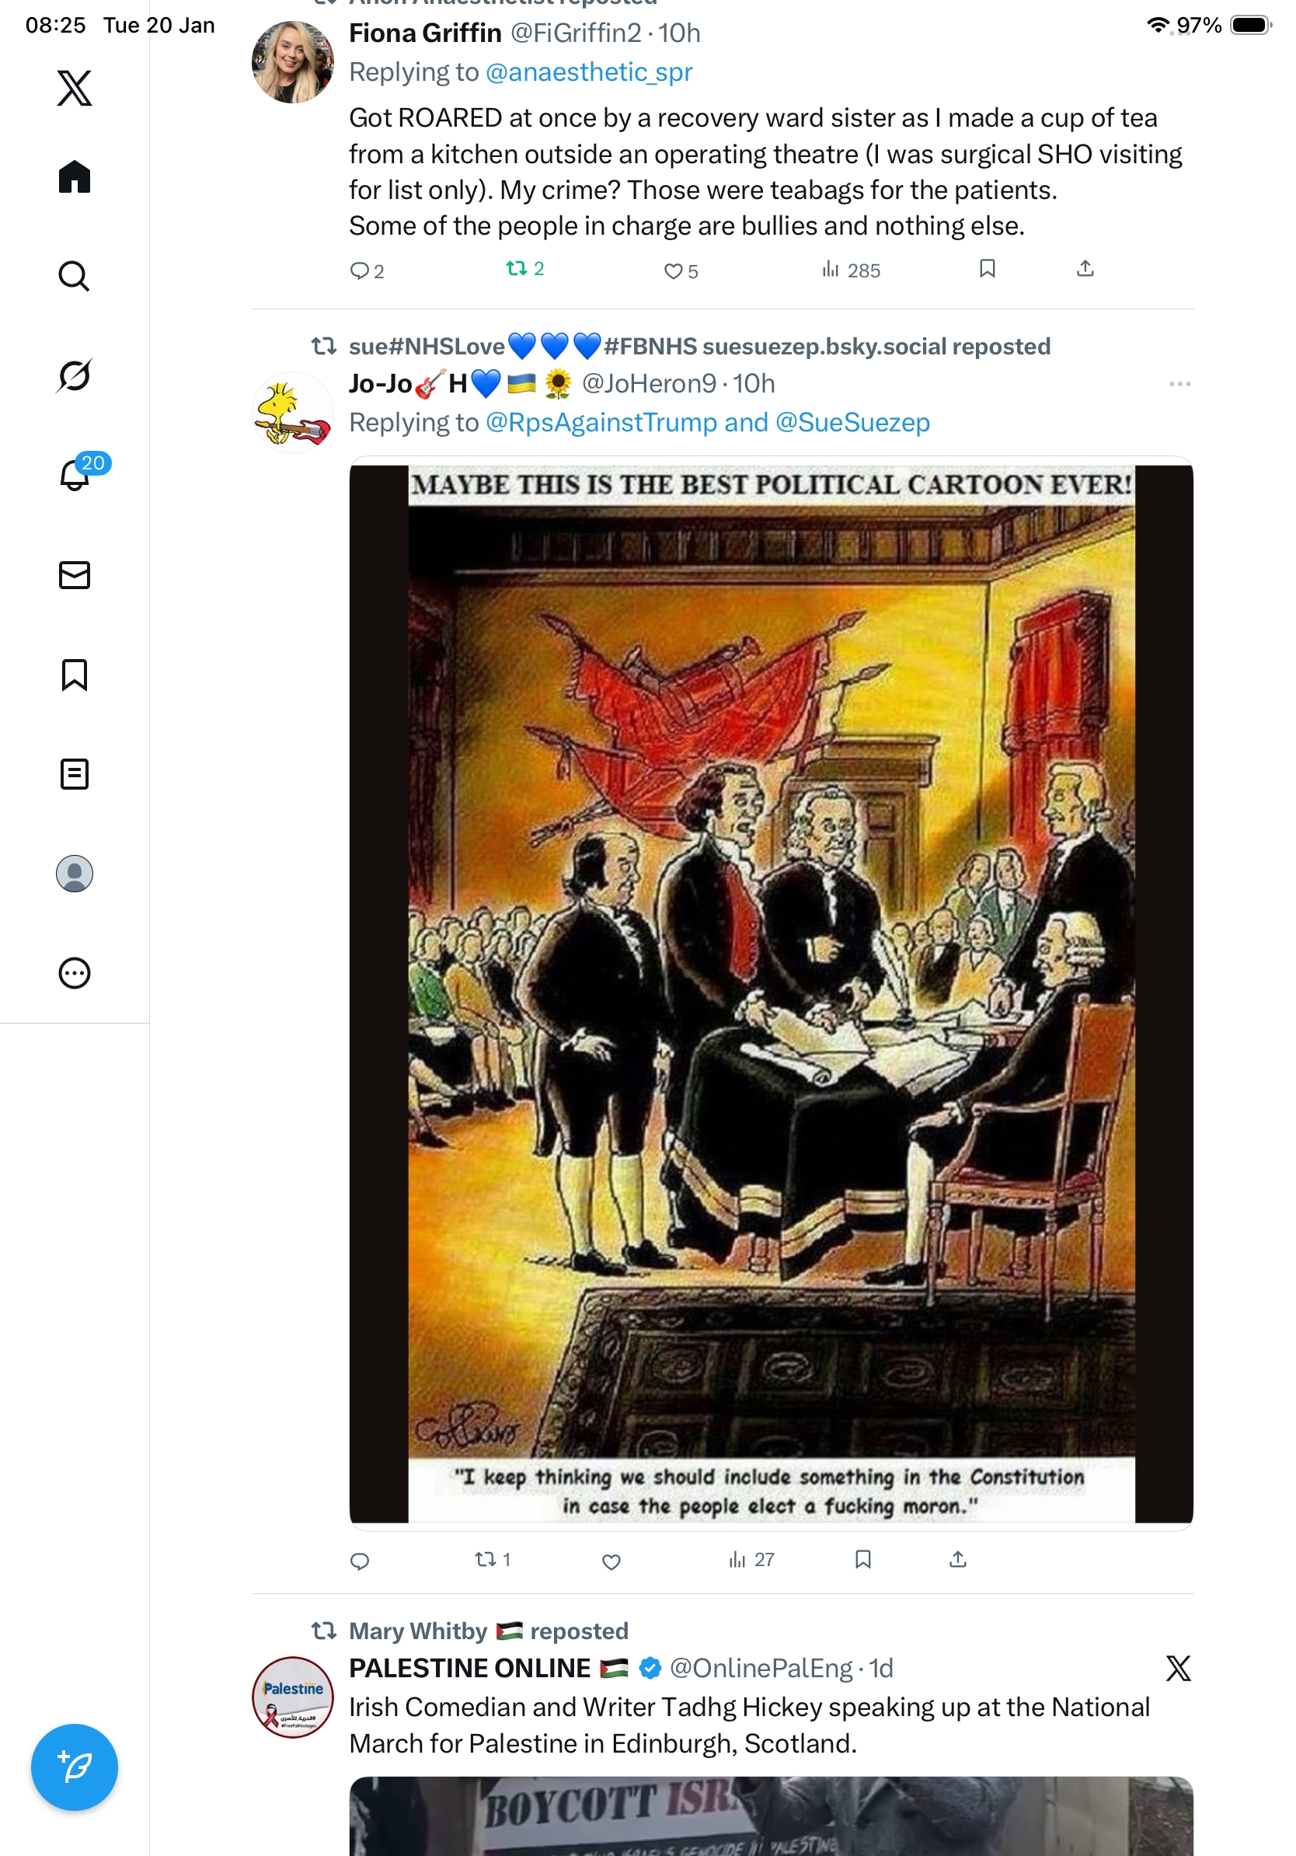
Task: Open the PALESTINE ONLINE profile avatar
Action: click(x=292, y=1697)
